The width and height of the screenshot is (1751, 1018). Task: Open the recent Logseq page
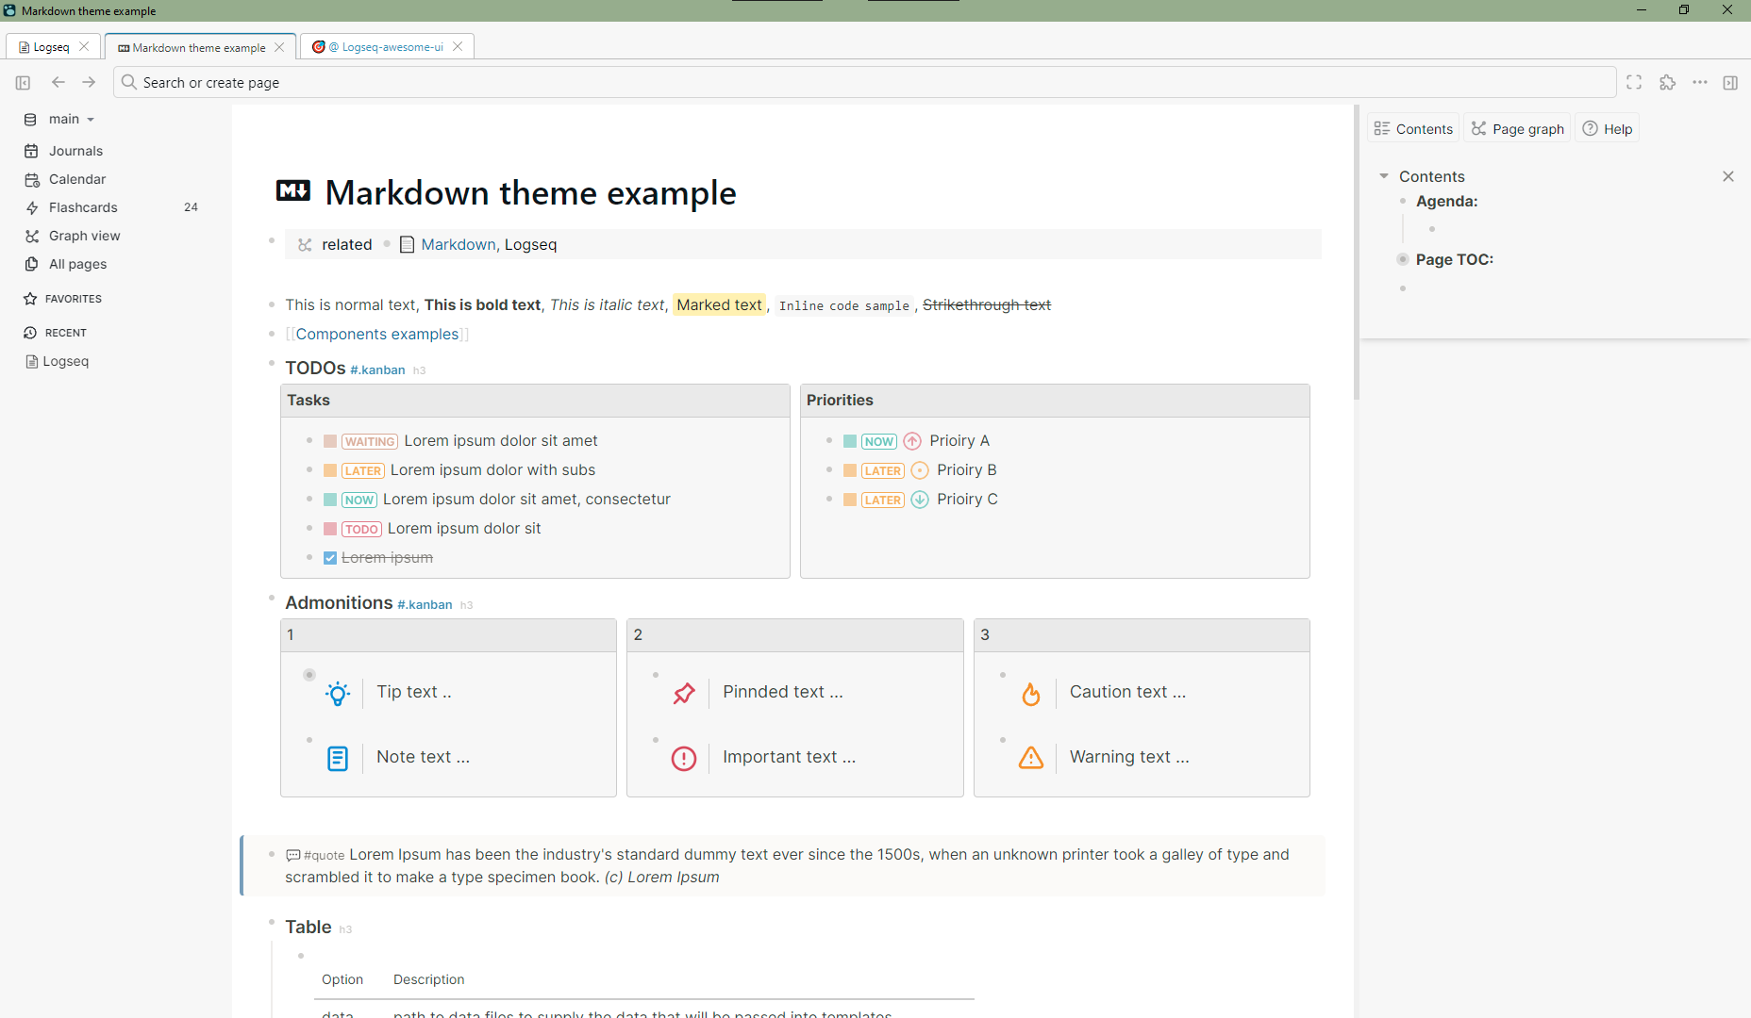click(65, 361)
